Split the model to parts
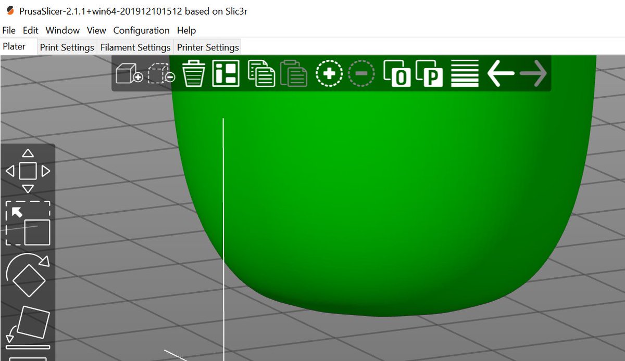 point(429,73)
